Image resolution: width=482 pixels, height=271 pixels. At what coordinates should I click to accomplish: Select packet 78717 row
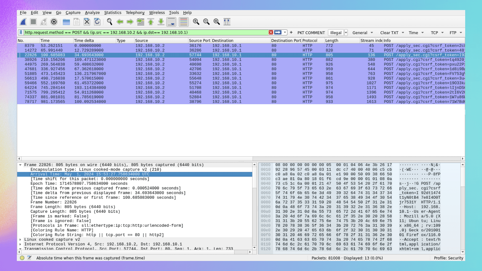pyautogui.click(x=241, y=102)
